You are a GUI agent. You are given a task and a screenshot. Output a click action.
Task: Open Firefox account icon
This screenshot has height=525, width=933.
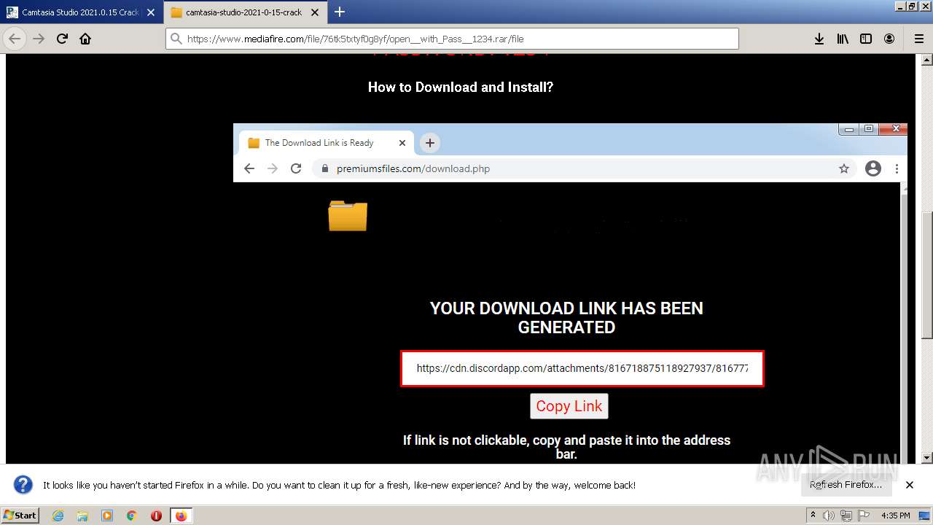(889, 39)
